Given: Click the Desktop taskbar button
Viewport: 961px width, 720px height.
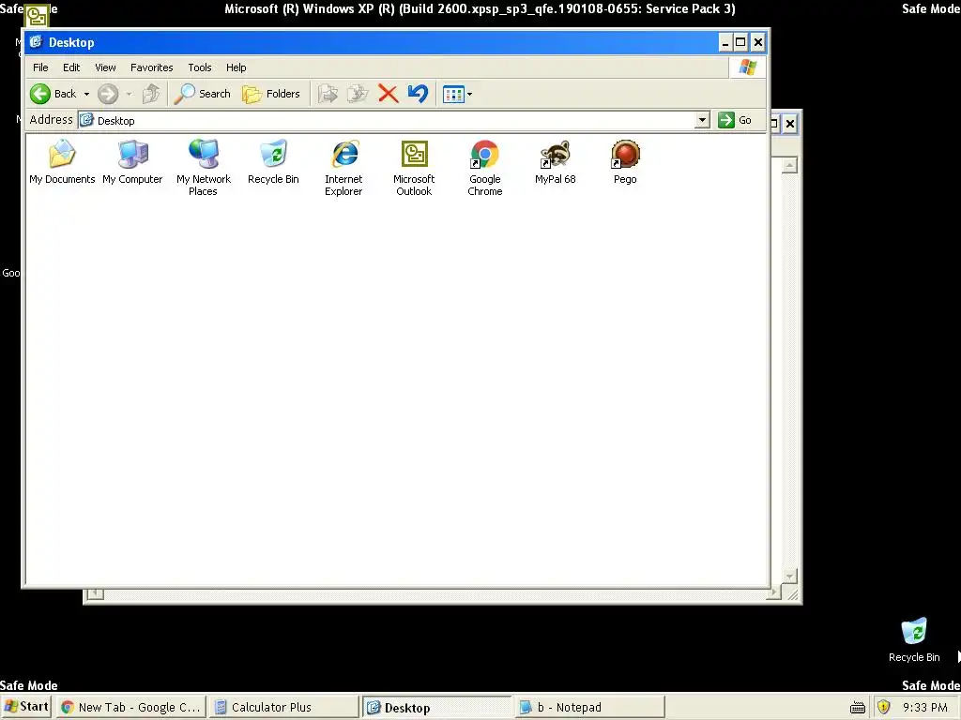Looking at the screenshot, I should [436, 708].
